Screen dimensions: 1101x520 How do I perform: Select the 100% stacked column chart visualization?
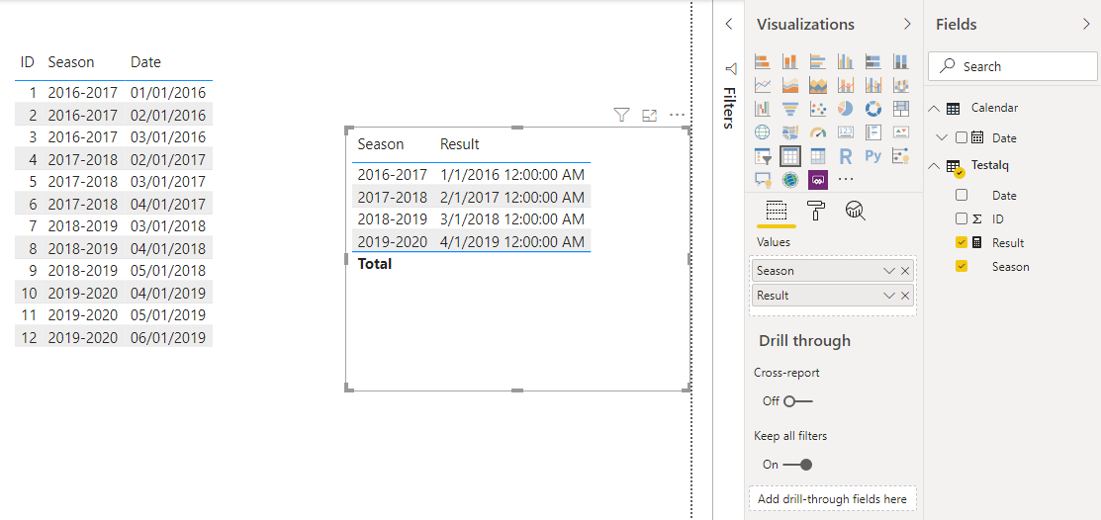point(901,61)
